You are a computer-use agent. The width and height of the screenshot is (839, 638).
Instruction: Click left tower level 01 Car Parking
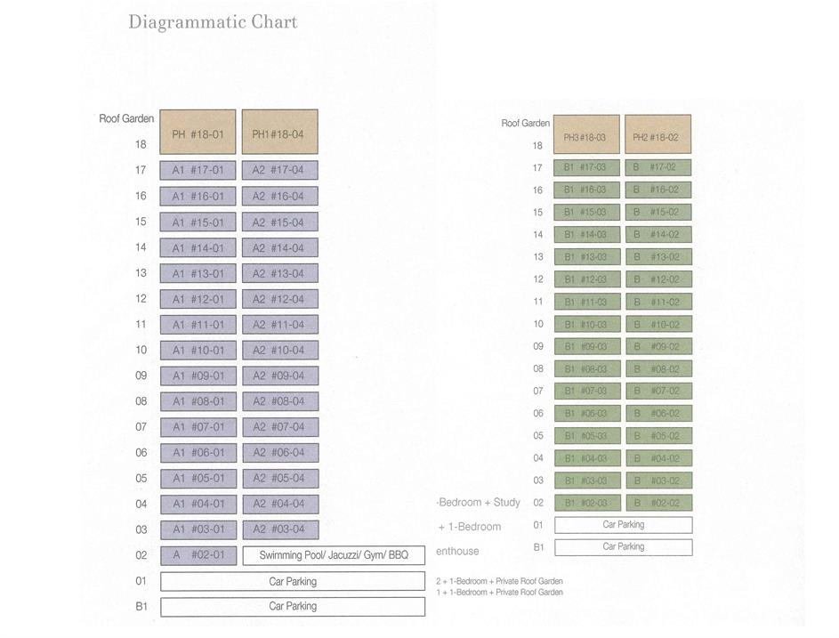tap(293, 581)
